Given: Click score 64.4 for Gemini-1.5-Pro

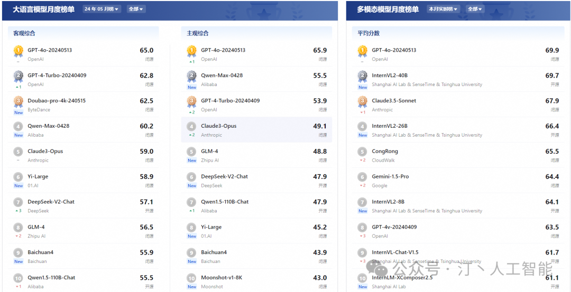Looking at the screenshot, I should [x=552, y=177].
